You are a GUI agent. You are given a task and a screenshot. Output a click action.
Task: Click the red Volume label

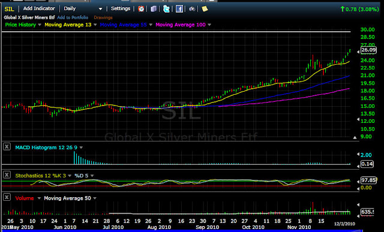click(x=24, y=198)
